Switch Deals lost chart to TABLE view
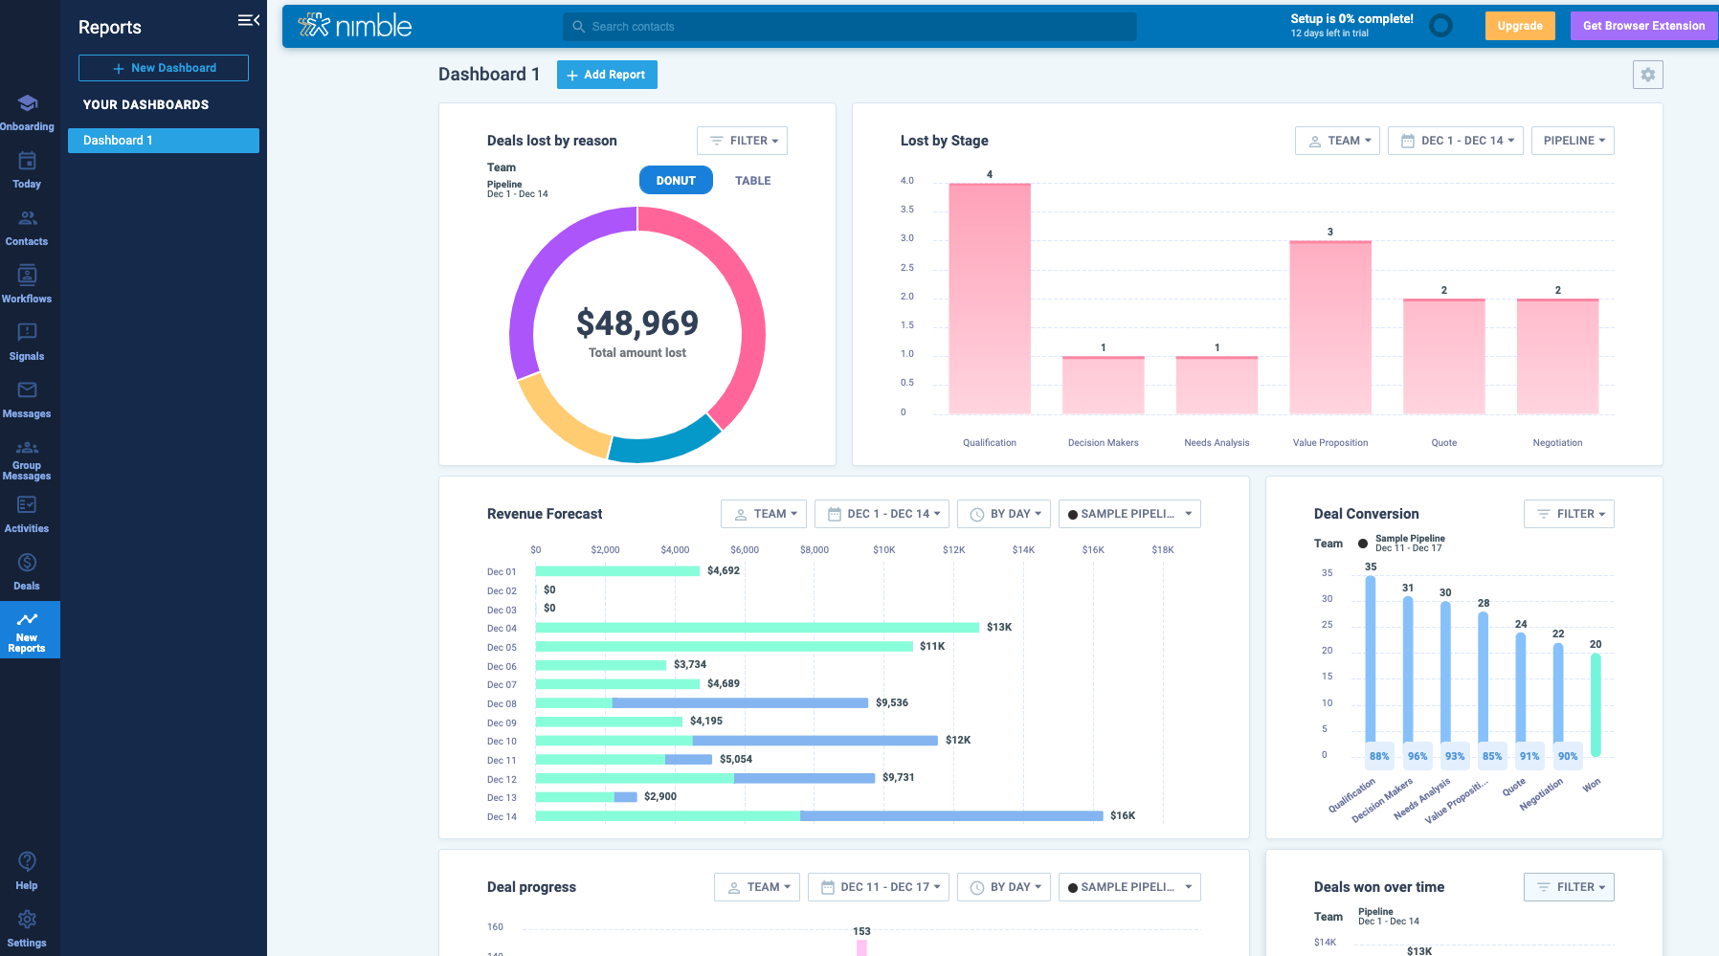Viewport: 1719px width, 956px height. 752,181
